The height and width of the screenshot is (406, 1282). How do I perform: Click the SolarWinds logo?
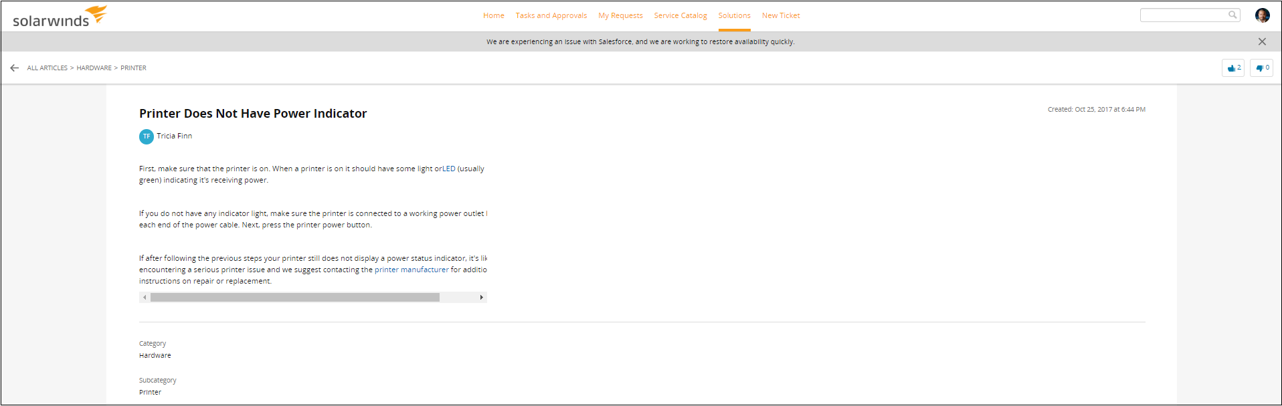[x=59, y=17]
